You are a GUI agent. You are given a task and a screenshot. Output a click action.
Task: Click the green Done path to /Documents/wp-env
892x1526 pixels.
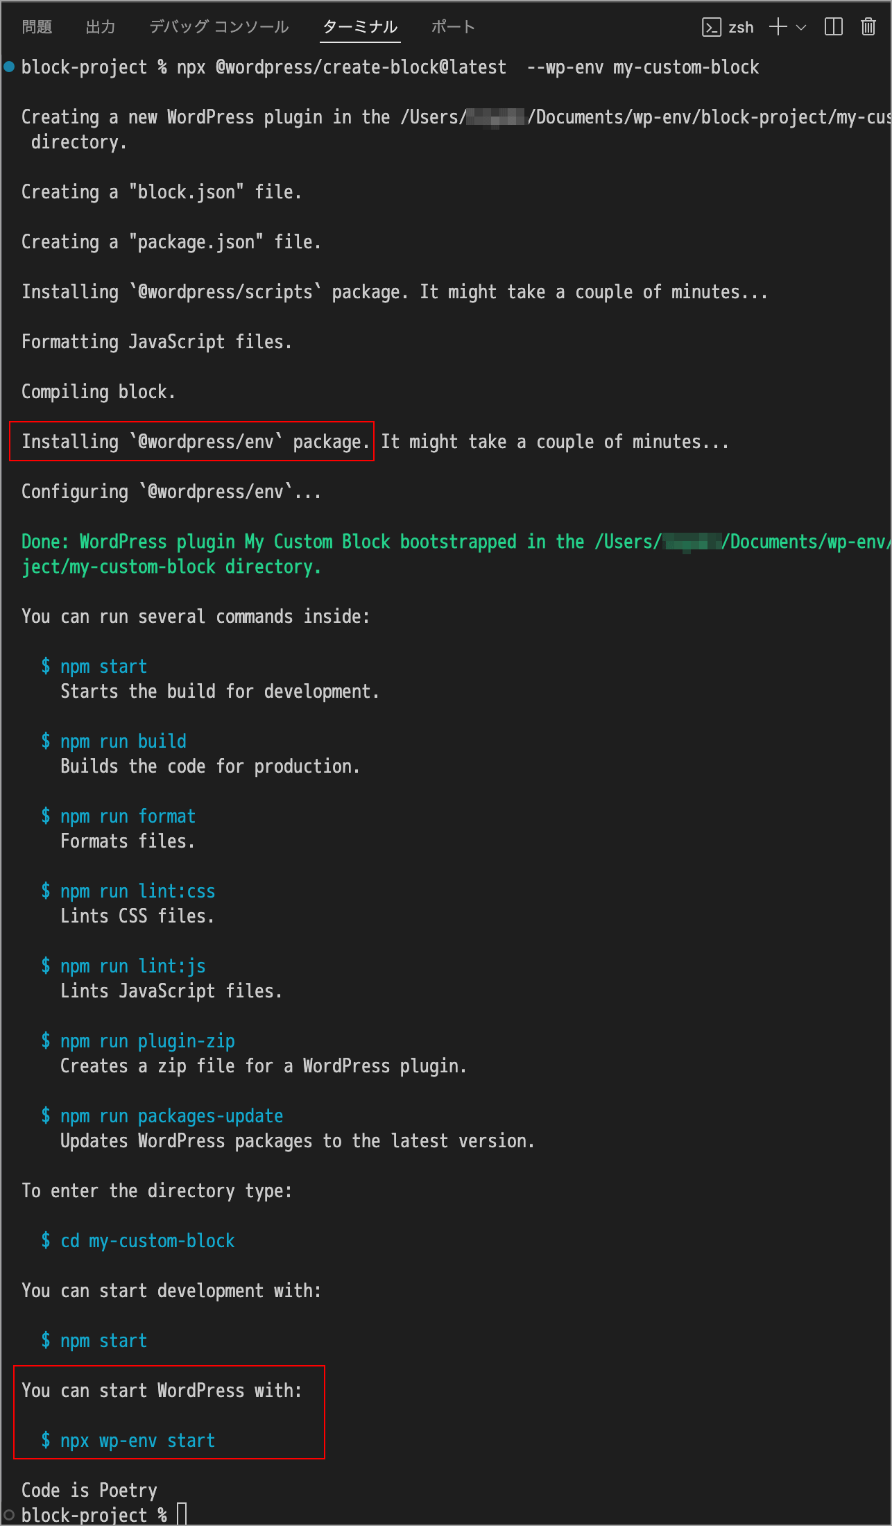click(805, 542)
